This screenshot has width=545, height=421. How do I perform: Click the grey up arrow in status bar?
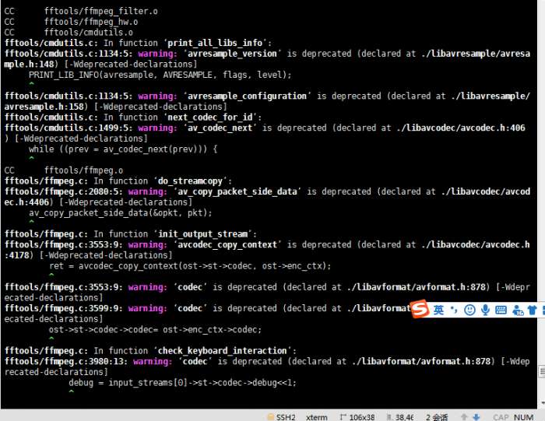(464, 417)
